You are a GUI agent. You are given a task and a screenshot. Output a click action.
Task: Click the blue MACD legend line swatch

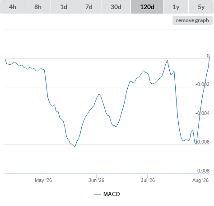pos(98,194)
